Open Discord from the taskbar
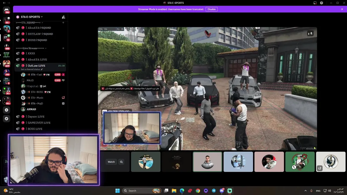This screenshot has width=347, height=195. click(x=222, y=191)
